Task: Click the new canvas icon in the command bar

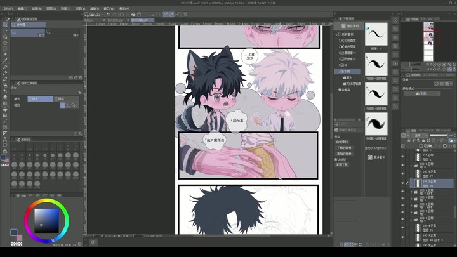Action: click(86, 14)
